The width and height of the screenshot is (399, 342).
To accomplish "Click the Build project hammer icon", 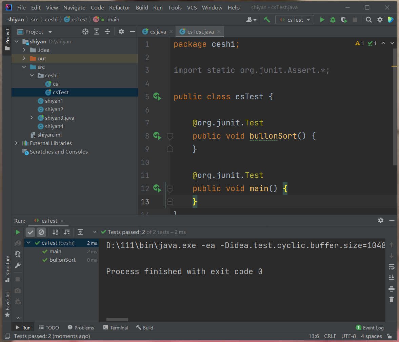I will tap(267, 20).
